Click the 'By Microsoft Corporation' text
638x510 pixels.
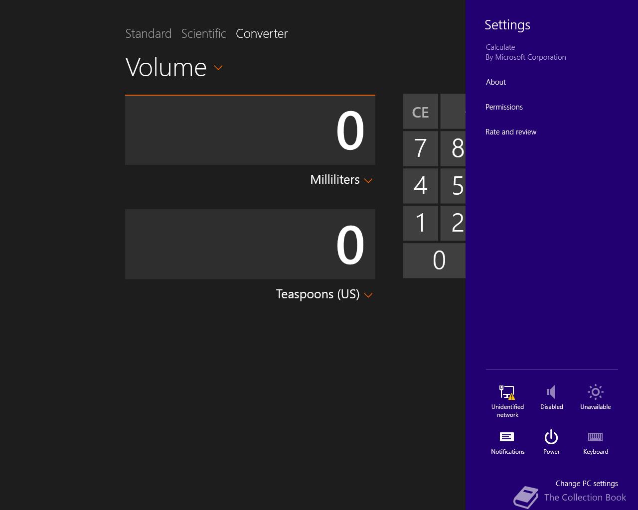[x=526, y=57]
